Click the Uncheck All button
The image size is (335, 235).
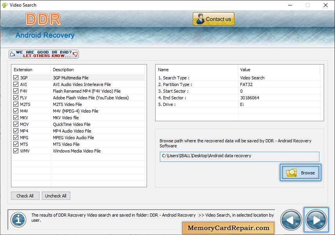[x=56, y=196]
